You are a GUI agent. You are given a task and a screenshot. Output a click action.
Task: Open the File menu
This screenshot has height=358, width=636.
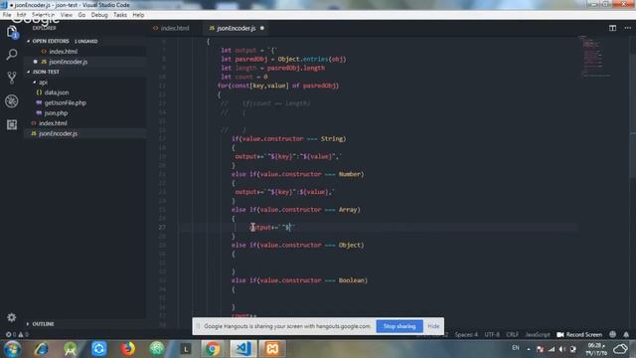[x=7, y=15]
